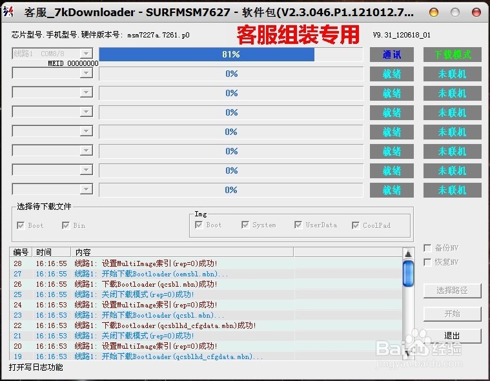
Task: Click the log scroll up arrow
Action: [408, 254]
